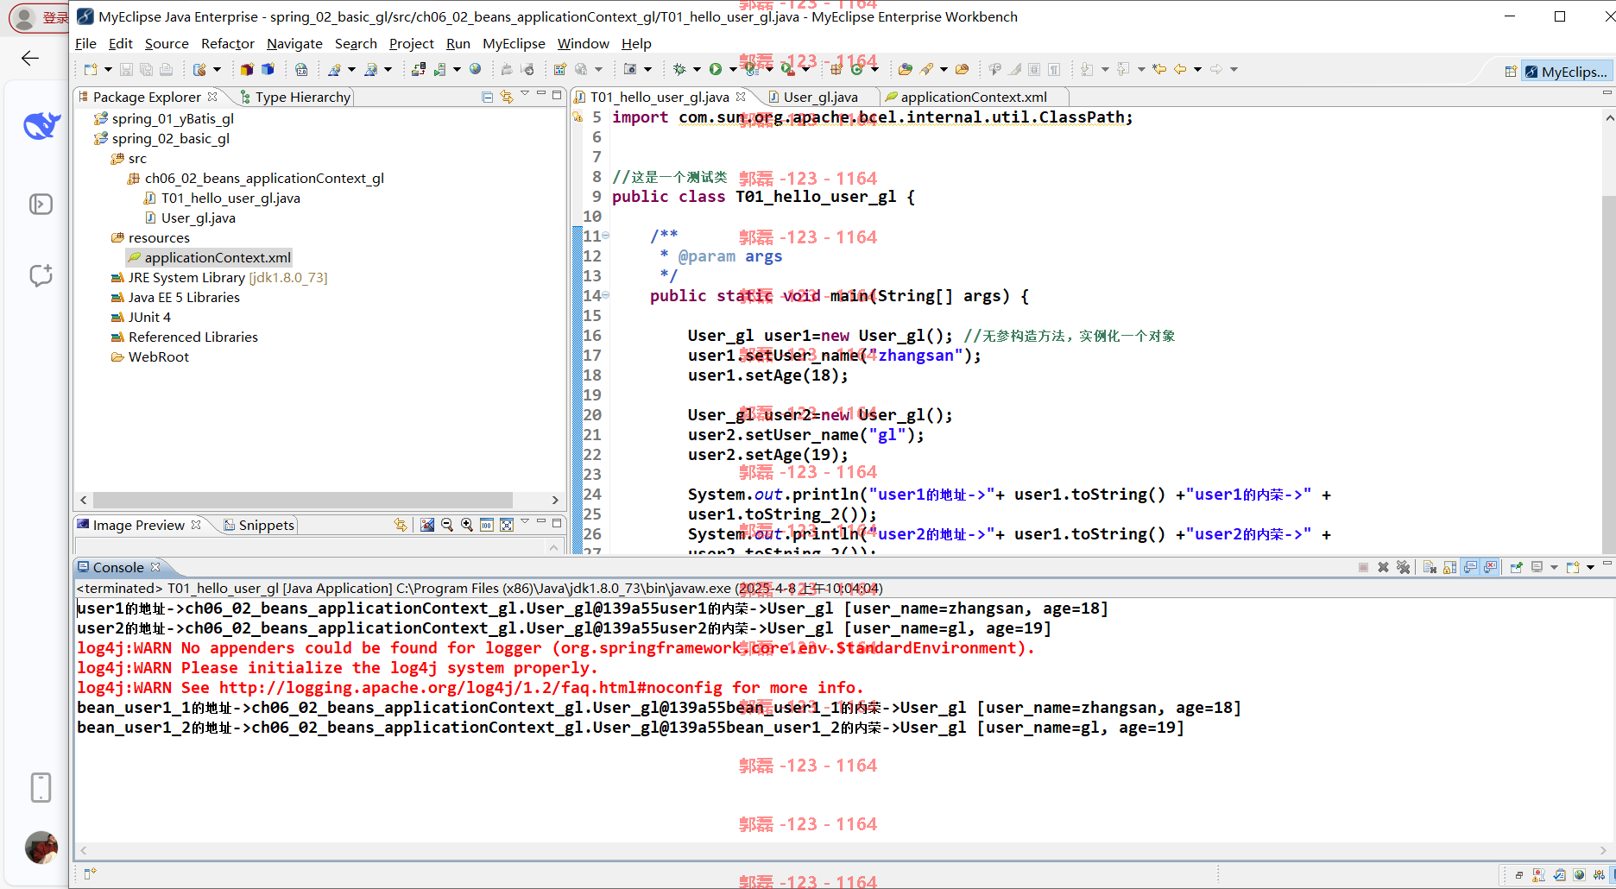The width and height of the screenshot is (1616, 889).
Task: Collapse all in Package Explorer
Action: click(x=487, y=97)
